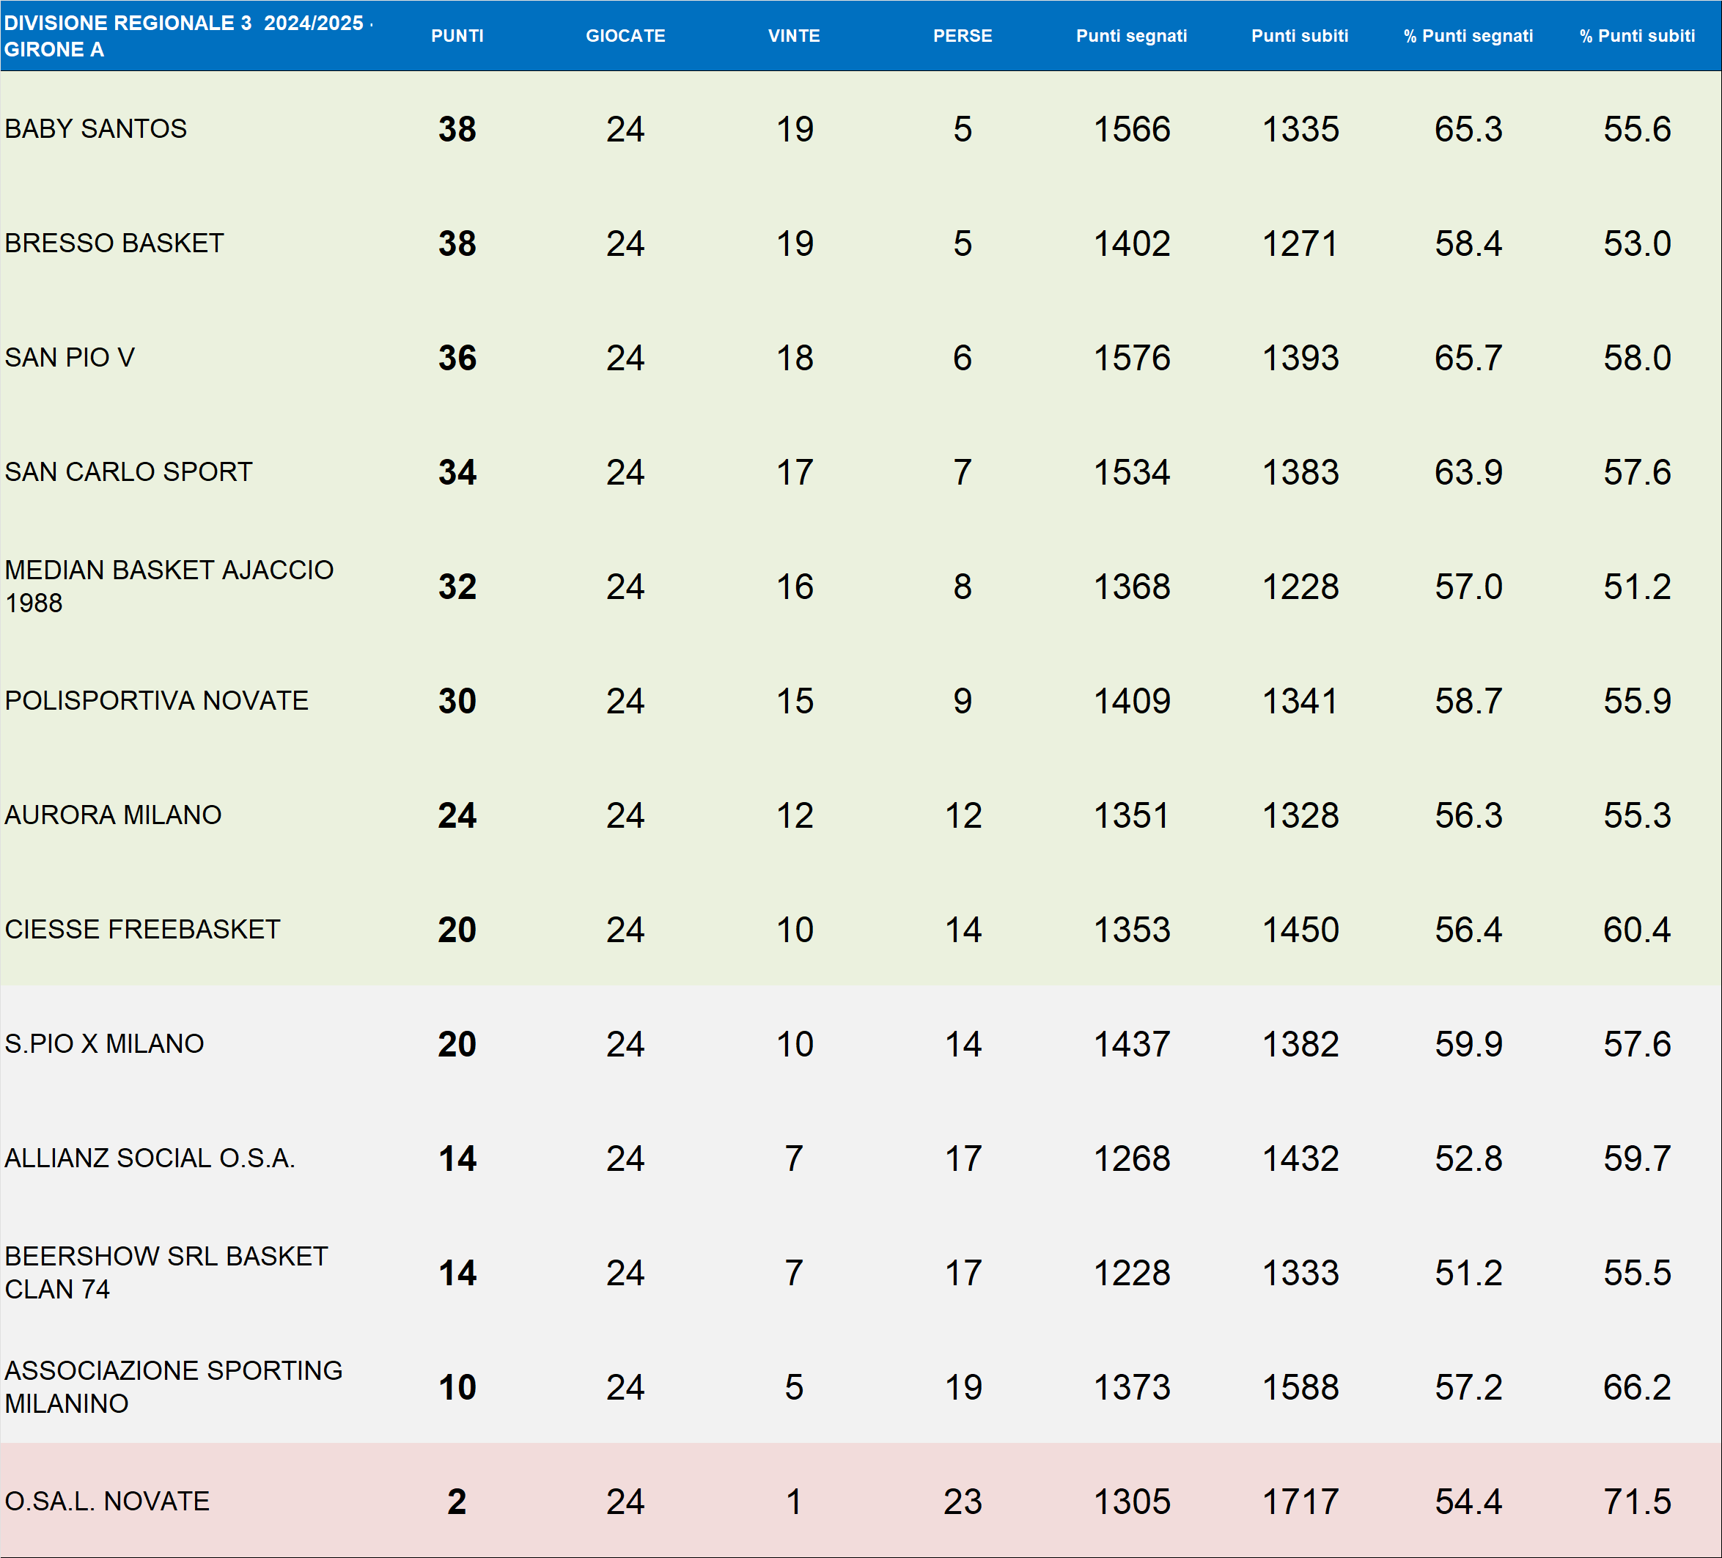Click BABY SANTOS points value 38

tap(457, 130)
